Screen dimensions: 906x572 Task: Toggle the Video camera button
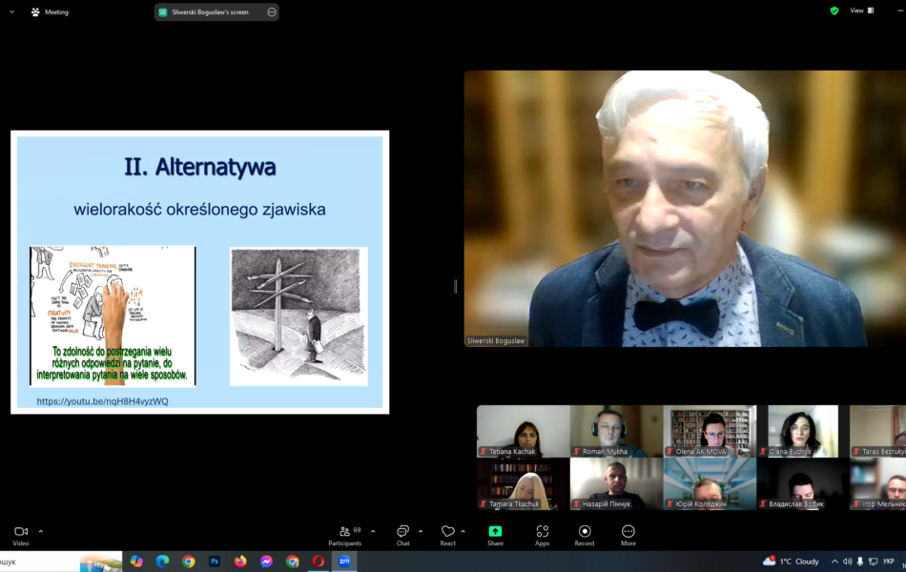click(x=21, y=536)
